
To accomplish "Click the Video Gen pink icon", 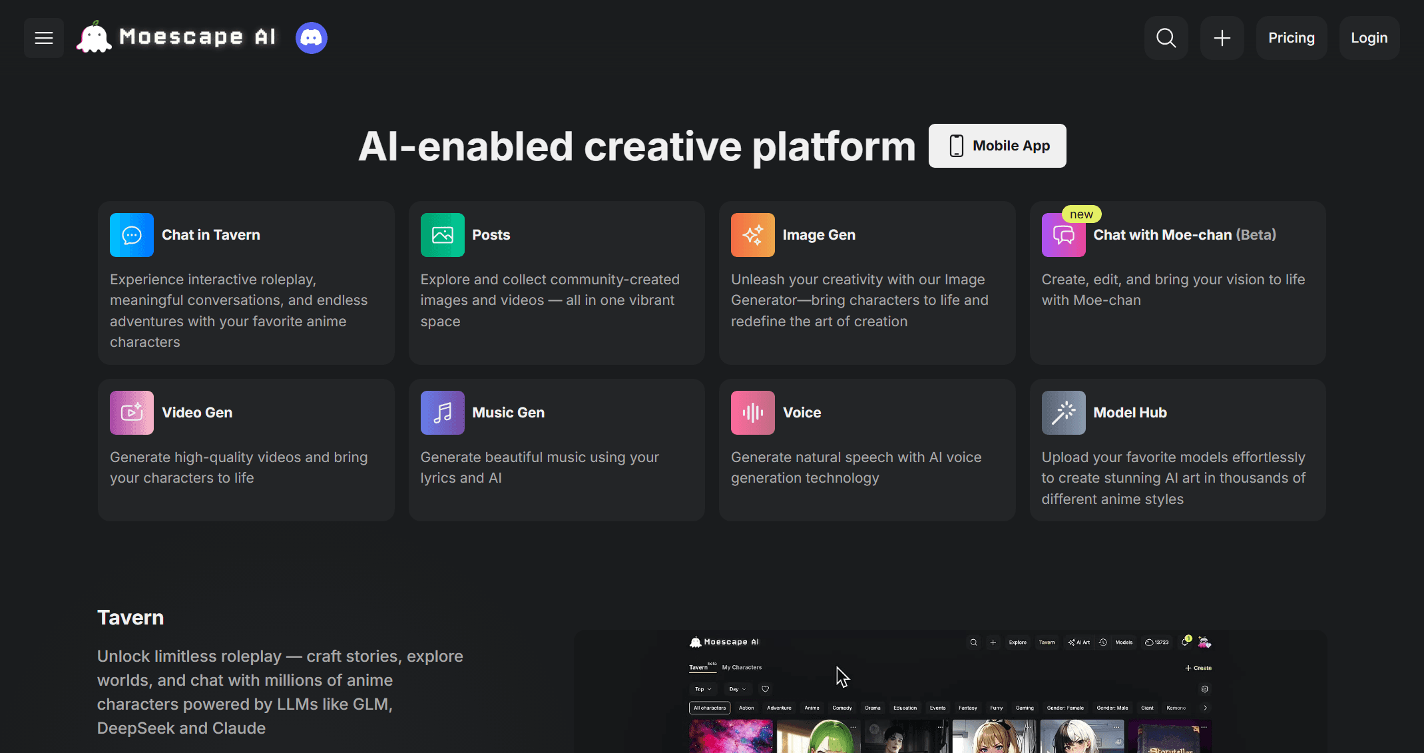I will point(132,413).
